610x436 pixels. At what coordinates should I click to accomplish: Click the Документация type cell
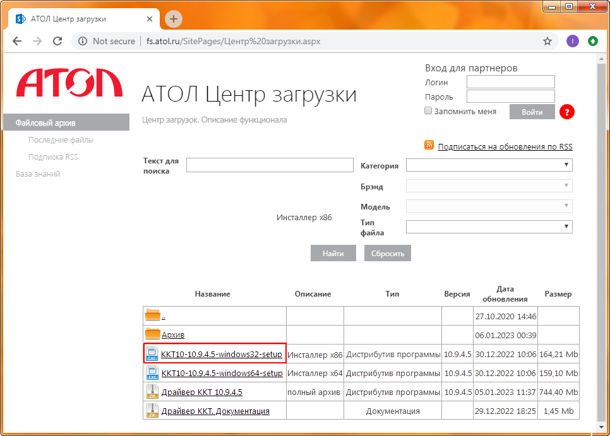[x=393, y=411]
